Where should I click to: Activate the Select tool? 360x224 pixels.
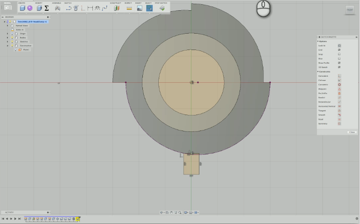tap(149, 8)
